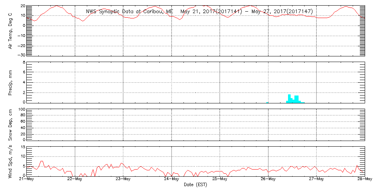Click the "6" tick on the precipitation axis
376x188 pixels.
pos(23,72)
